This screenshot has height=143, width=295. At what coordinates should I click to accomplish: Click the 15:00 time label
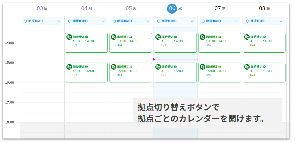coord(9,62)
